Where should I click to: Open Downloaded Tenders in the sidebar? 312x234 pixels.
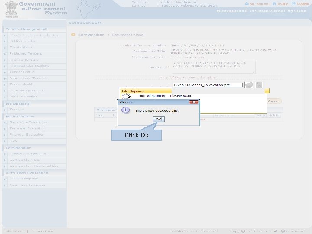click(28, 78)
